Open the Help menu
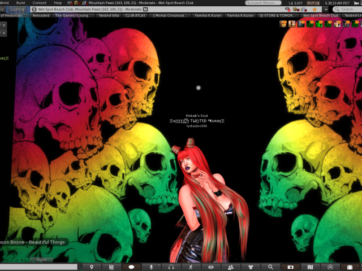 point(58,3)
